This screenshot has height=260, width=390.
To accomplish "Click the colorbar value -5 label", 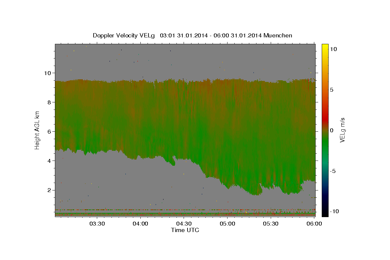I will click(333, 171).
